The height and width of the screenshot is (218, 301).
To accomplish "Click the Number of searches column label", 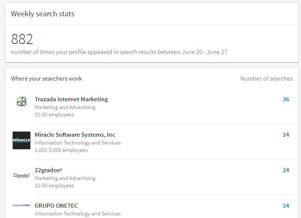I will (x=266, y=78).
